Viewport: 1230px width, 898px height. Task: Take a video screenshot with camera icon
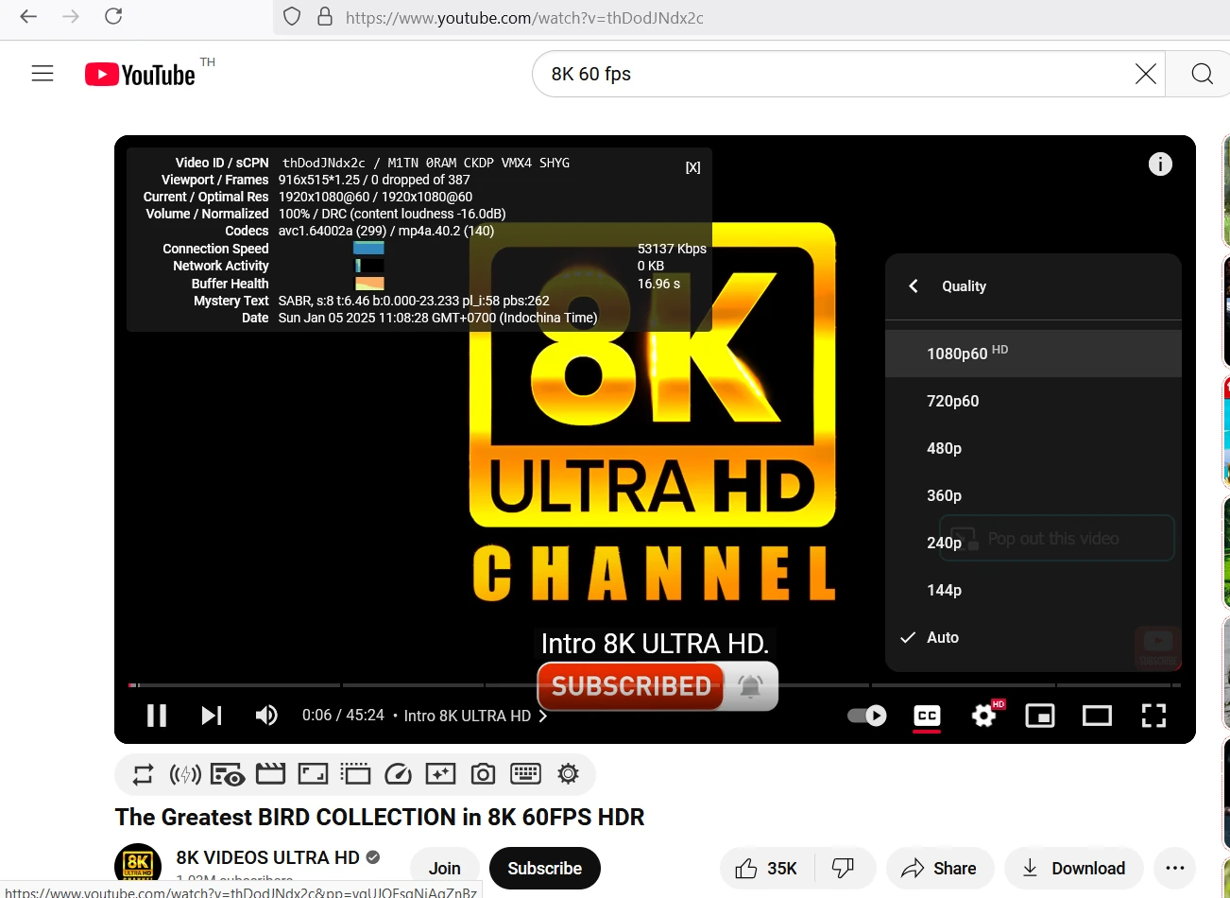(x=483, y=775)
